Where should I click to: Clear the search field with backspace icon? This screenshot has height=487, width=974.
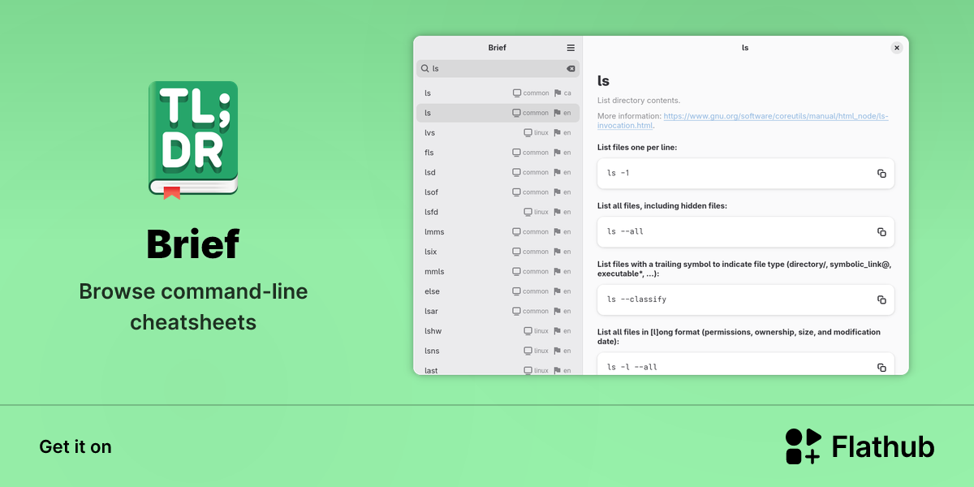pyautogui.click(x=571, y=69)
